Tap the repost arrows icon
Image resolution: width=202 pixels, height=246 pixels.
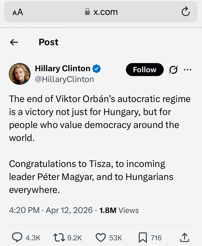click(59, 237)
